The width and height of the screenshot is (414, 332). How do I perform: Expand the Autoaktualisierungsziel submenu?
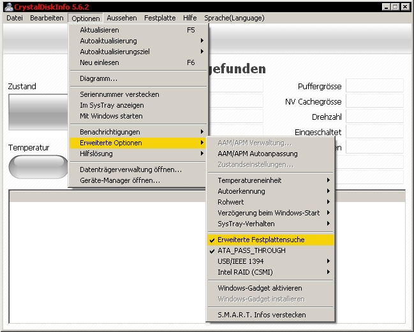point(138,52)
